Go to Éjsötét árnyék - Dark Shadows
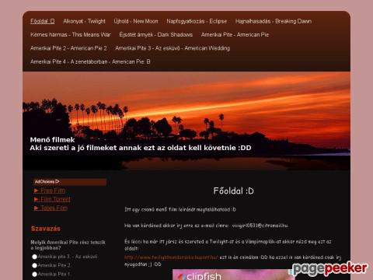Screen dimensions: 373x280 (x=156, y=35)
